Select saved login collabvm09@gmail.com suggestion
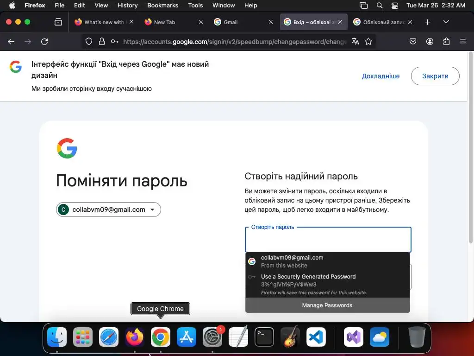The image size is (474, 356). coord(327,261)
